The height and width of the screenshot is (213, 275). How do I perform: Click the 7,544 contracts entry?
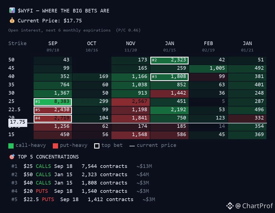(x=104, y=166)
